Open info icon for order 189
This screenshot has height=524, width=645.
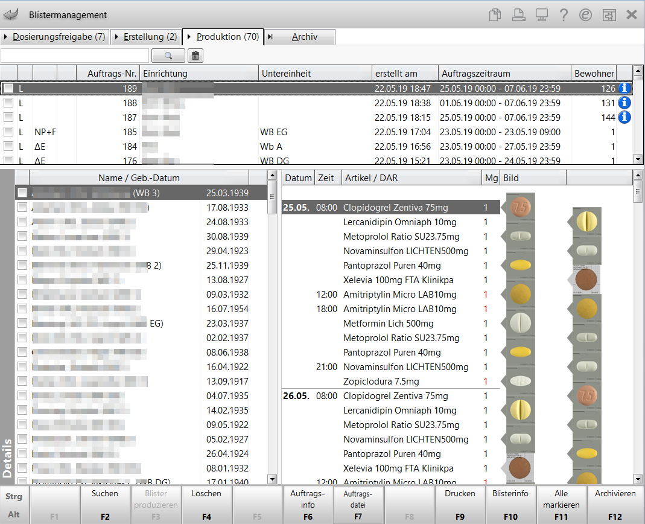point(624,88)
